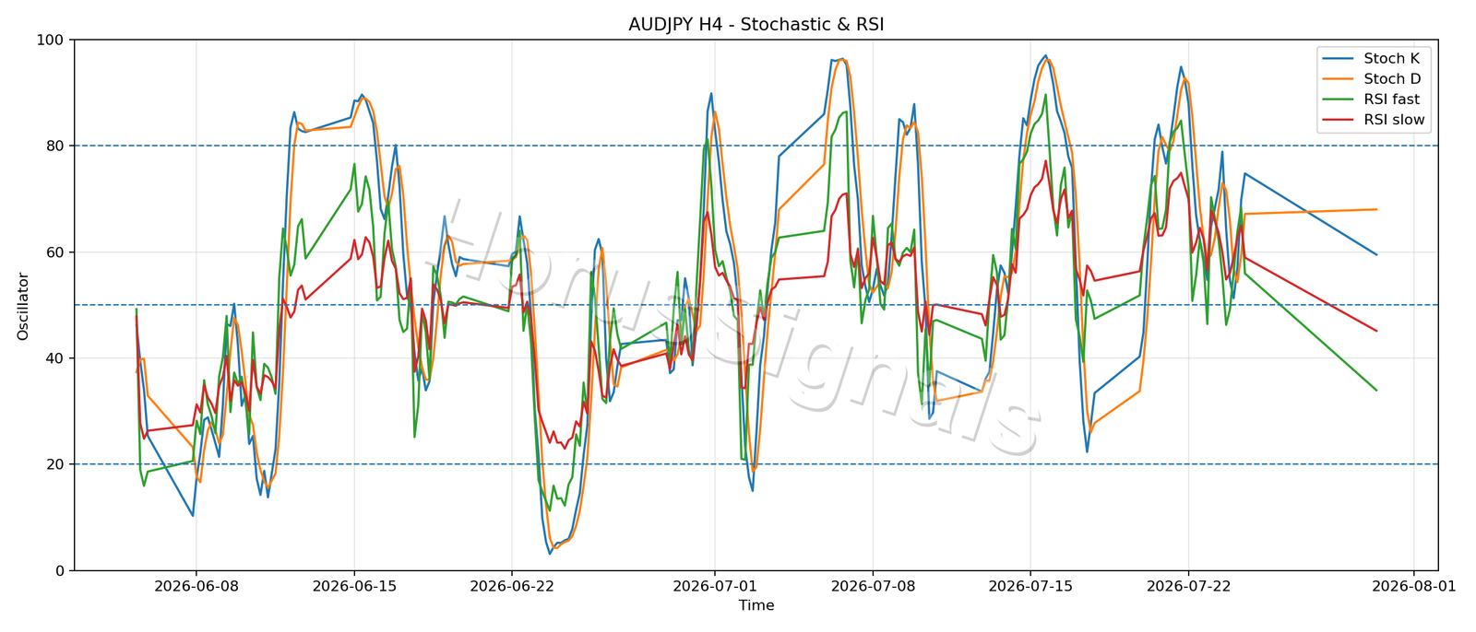
Task: Click the x-axis date 2026-06-15
Action: tap(353, 585)
